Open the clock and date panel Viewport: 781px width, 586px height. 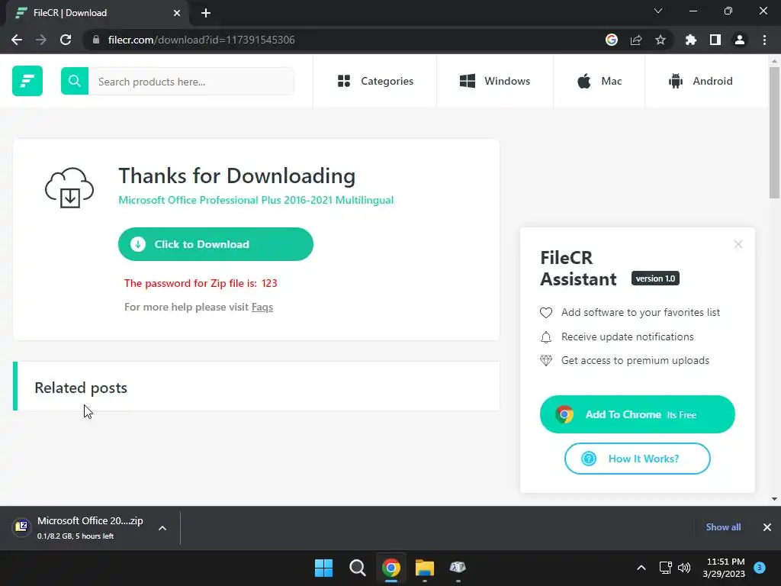click(725, 568)
